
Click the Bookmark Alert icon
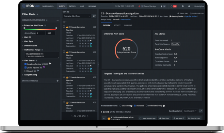pos(191,13)
